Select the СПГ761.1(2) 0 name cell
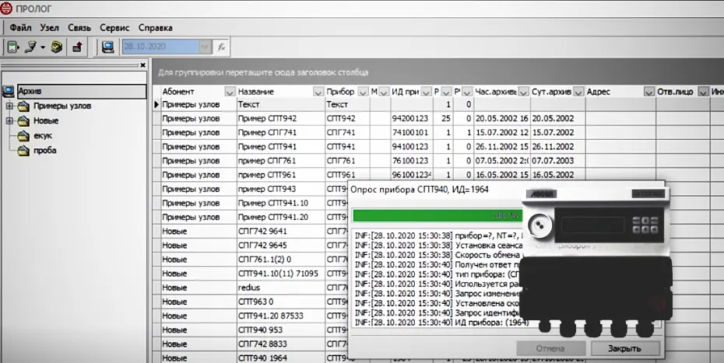The width and height of the screenshot is (724, 363). point(281,259)
